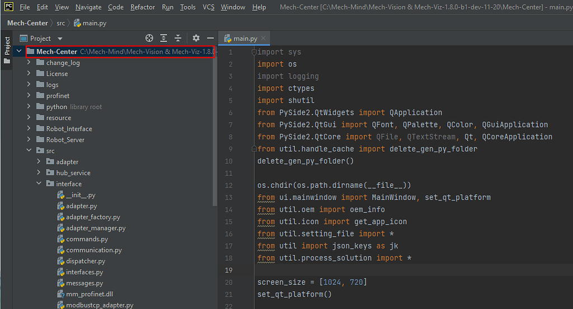Collapse the Mech-Center root node arrow
The width and height of the screenshot is (573, 309).
19,51
